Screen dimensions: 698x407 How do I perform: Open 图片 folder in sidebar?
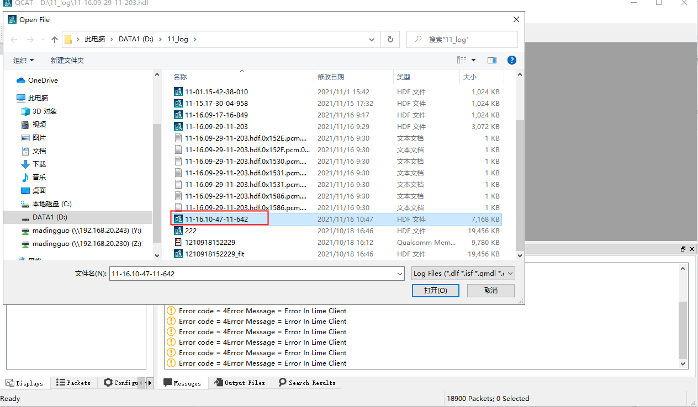[x=33, y=137]
